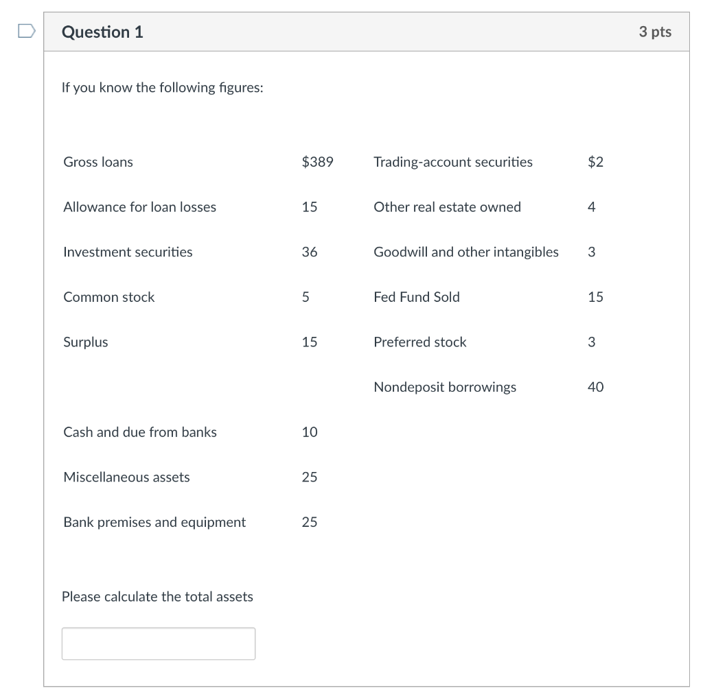Click Other real estate owned text
This screenshot has width=703, height=697.
pyautogui.click(x=447, y=207)
